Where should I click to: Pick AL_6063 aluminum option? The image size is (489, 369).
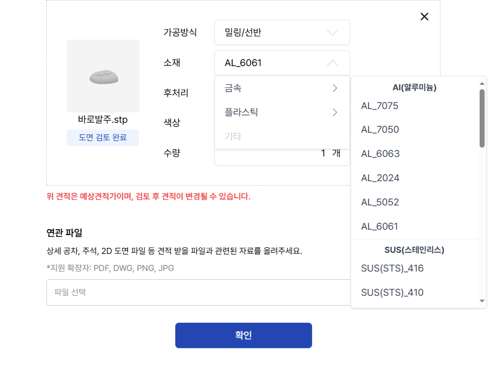(x=380, y=154)
